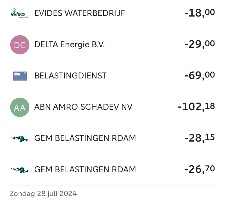Image resolution: width=225 pixels, height=202 pixels.
Task: Open the DELTA Energie B.V. transaction name
Action: (x=70, y=45)
